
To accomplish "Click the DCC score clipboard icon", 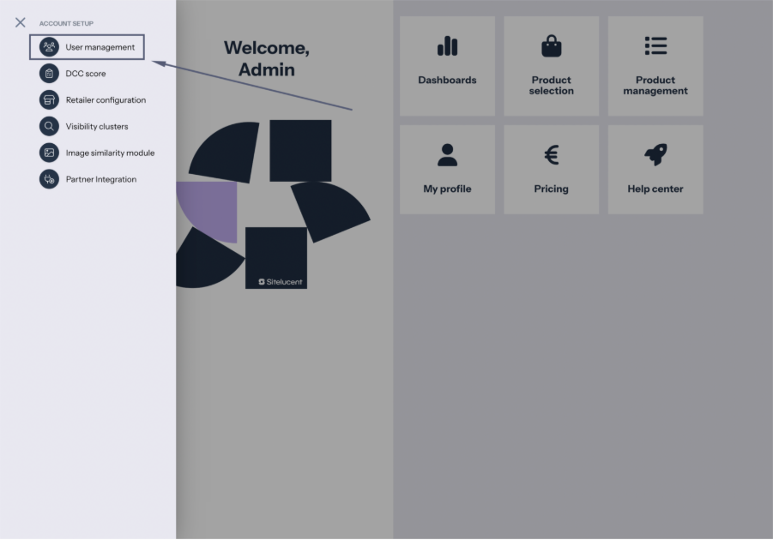I will click(49, 74).
